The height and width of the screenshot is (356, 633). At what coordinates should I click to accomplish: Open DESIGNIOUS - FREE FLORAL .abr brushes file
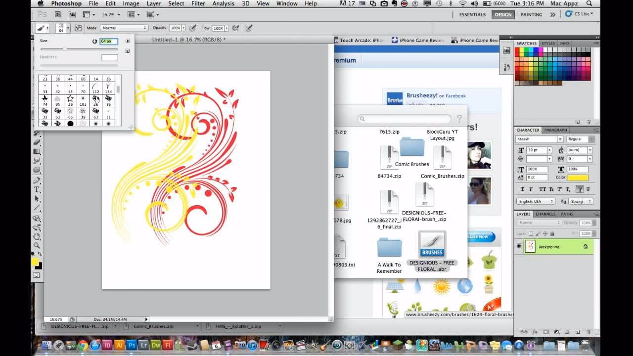431,245
